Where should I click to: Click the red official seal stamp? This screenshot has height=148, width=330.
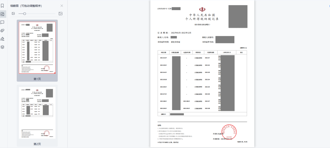(x=229, y=133)
